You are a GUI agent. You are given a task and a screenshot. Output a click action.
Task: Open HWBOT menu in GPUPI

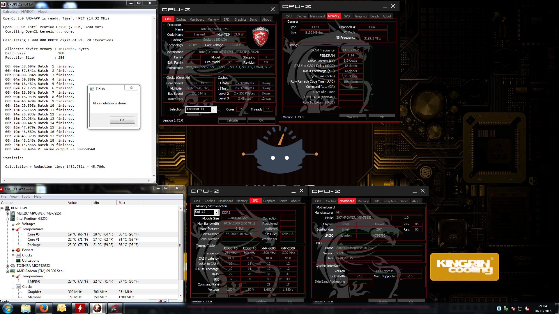(27, 12)
